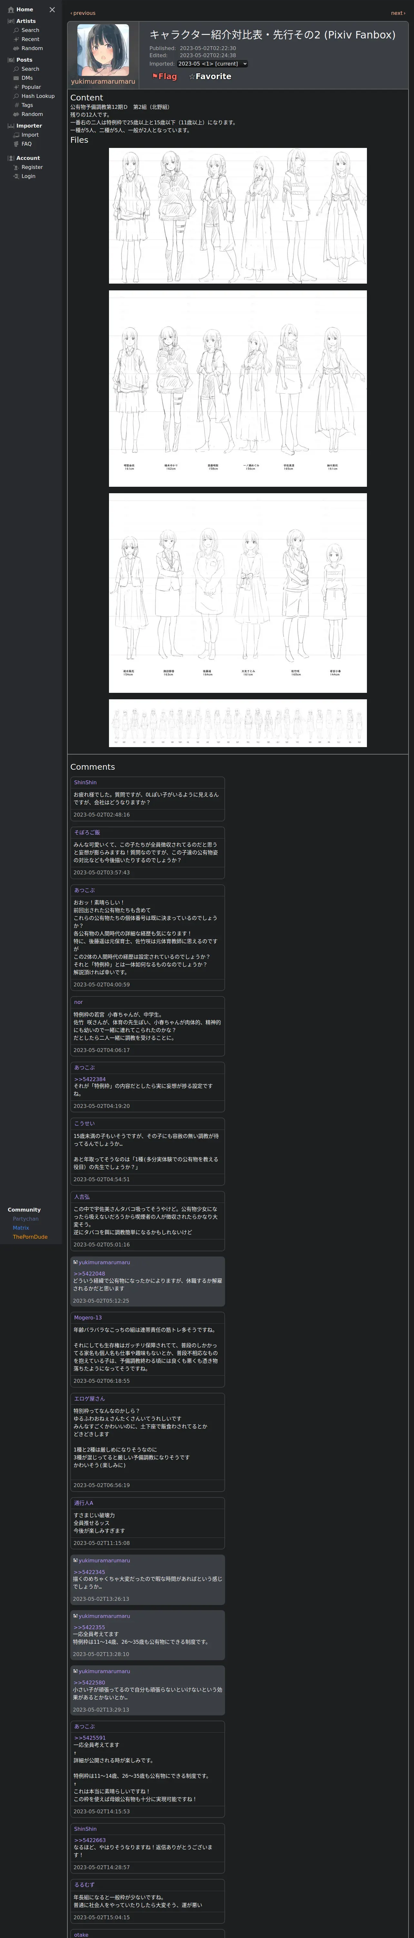Click the Home icon in sidebar
414x1938 pixels.
(11, 10)
